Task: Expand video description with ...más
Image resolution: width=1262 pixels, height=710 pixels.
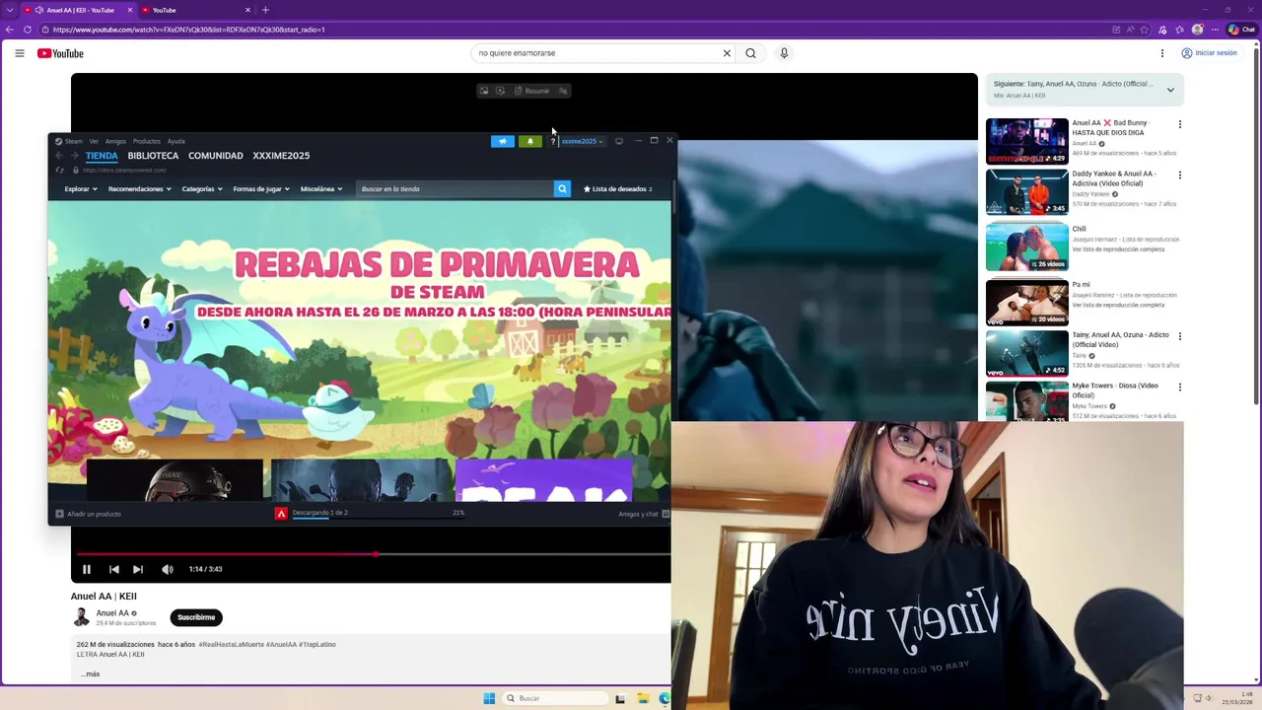Action: [x=90, y=674]
